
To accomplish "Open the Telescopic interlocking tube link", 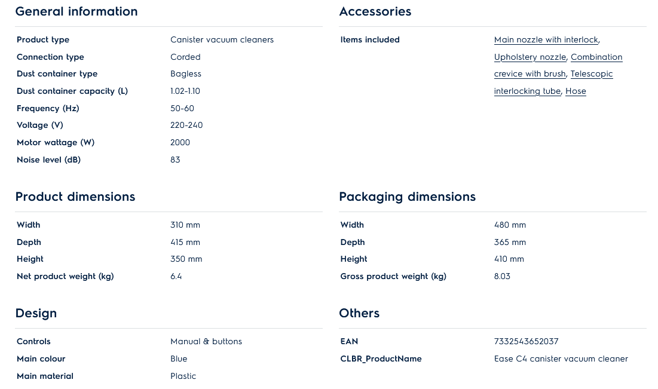I will (x=592, y=74).
